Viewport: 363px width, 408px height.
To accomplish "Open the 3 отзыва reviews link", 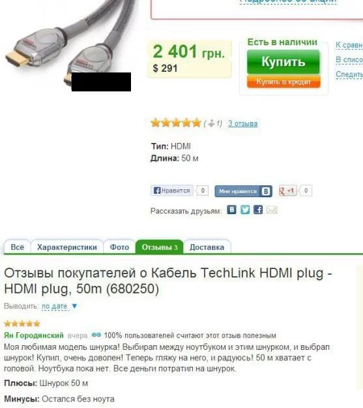I will [x=242, y=123].
